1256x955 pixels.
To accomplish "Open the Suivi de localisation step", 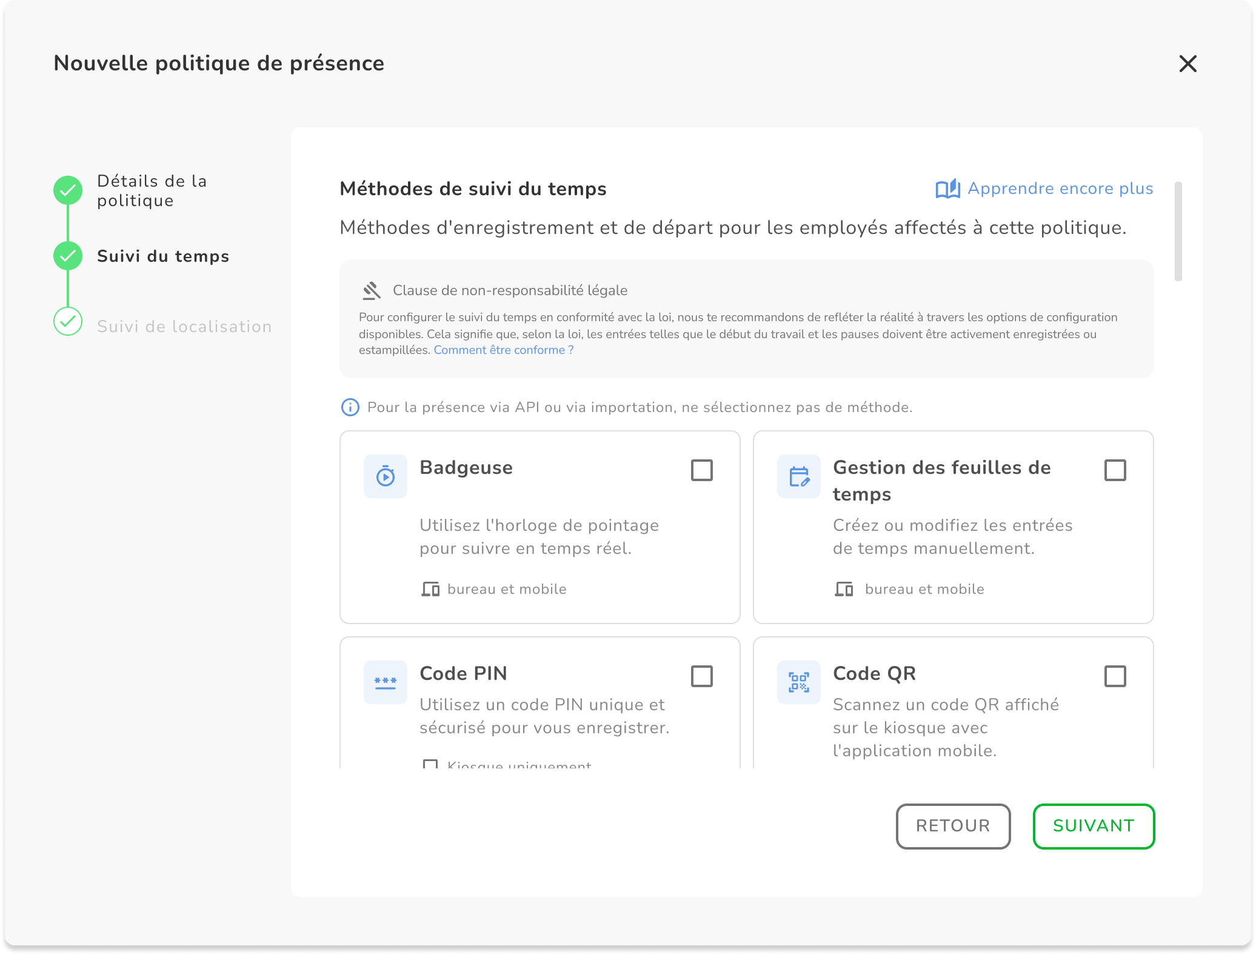I will tap(184, 327).
